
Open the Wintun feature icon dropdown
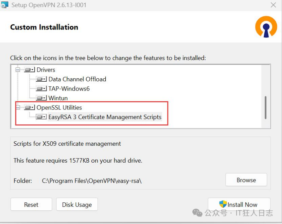click(x=41, y=98)
